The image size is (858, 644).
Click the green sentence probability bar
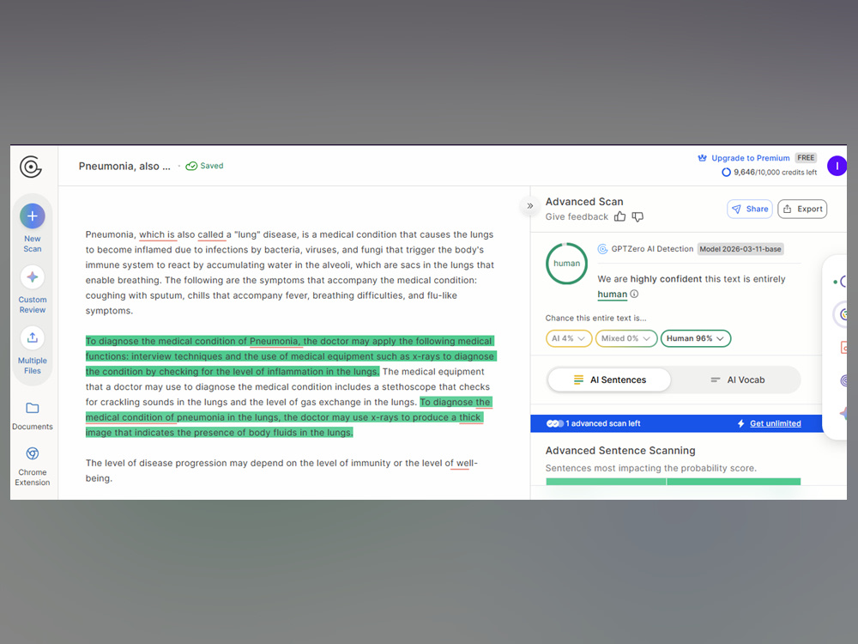[673, 482]
